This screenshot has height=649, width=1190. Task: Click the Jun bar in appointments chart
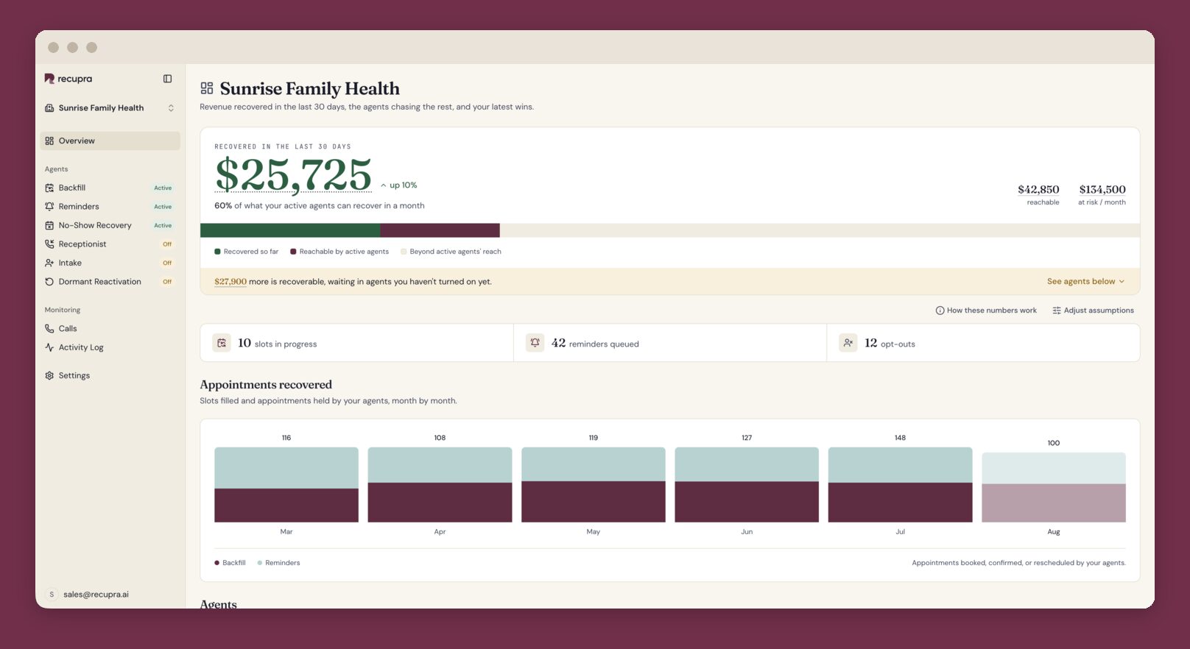point(747,485)
